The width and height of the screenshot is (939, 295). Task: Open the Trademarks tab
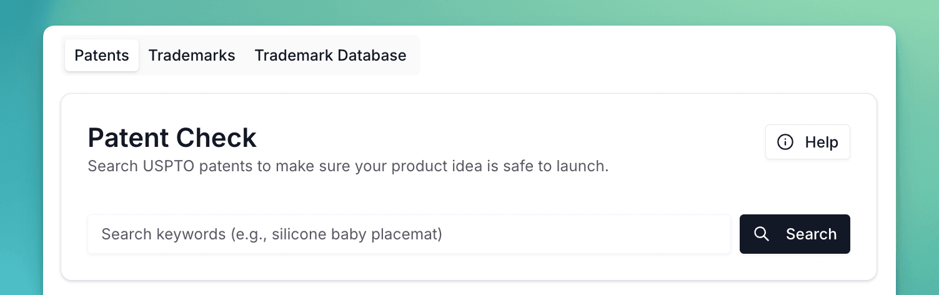pyautogui.click(x=192, y=56)
